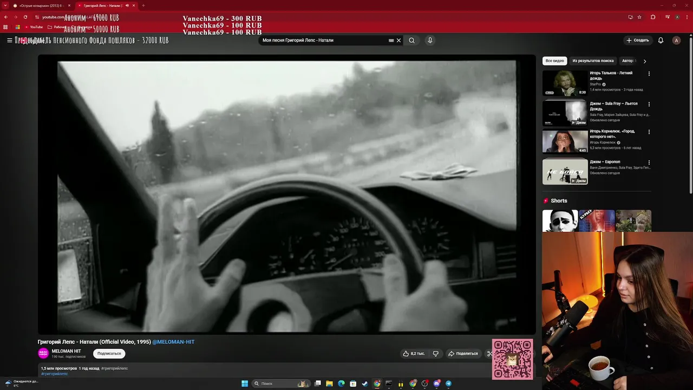Open the Chrome extensions puzzle icon
This screenshot has width=693, height=390.
653,17
